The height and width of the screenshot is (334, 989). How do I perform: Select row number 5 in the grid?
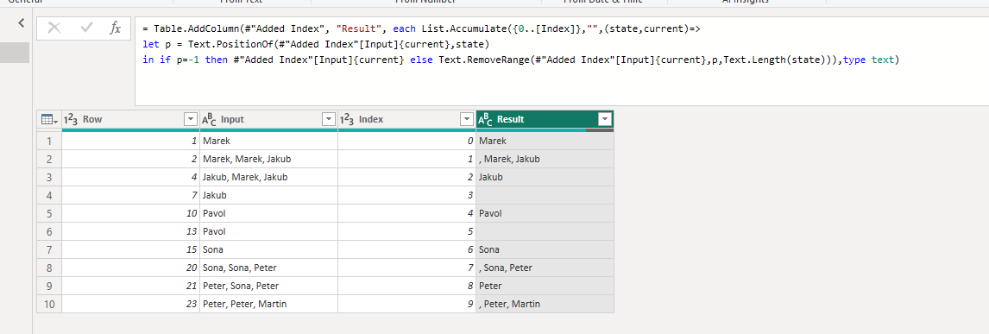point(49,213)
